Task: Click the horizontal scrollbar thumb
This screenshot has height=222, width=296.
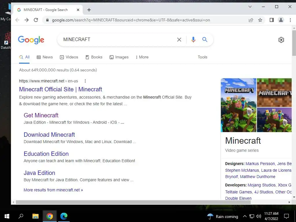Action: coord(133,202)
